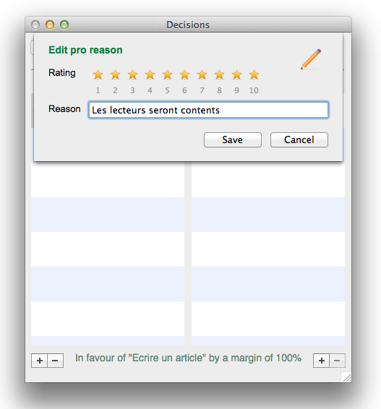The image size is (381, 409).
Task: Rate the reason with star 7
Action: coord(202,74)
